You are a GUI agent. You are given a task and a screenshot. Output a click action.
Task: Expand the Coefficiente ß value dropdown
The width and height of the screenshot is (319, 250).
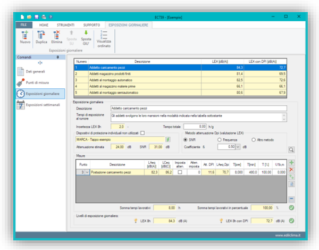[237, 147]
